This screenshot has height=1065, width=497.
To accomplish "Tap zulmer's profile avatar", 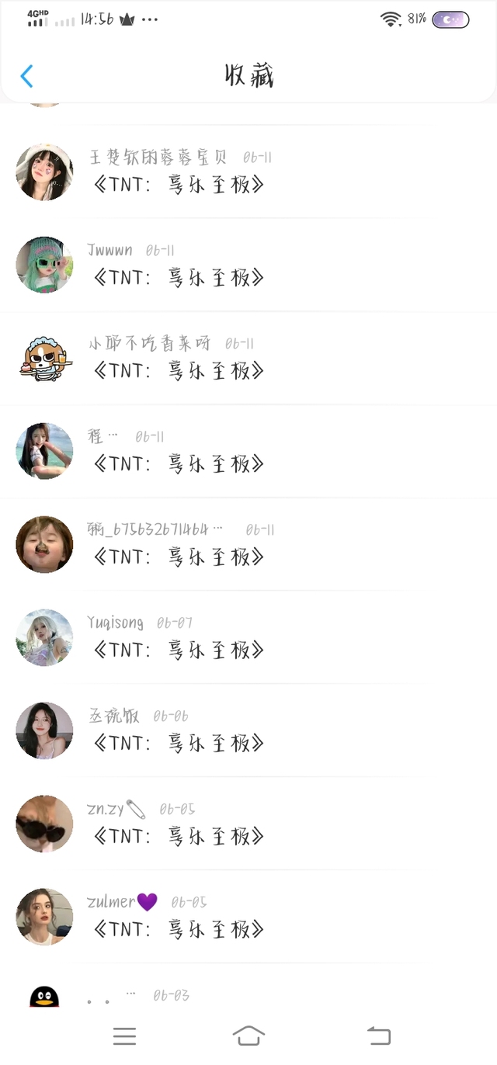I will [44, 917].
